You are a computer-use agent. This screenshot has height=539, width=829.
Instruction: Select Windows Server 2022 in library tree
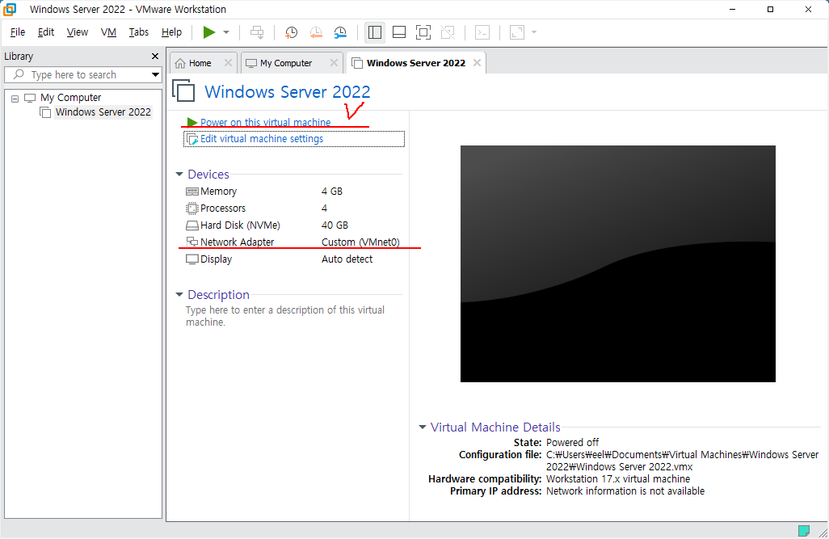[103, 112]
